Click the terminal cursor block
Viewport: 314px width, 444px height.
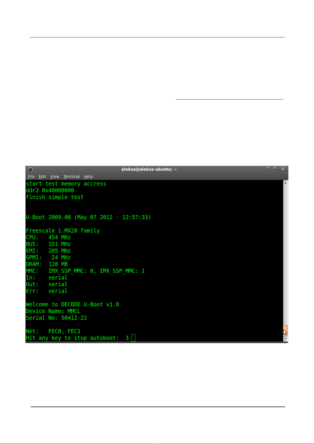point(133,338)
